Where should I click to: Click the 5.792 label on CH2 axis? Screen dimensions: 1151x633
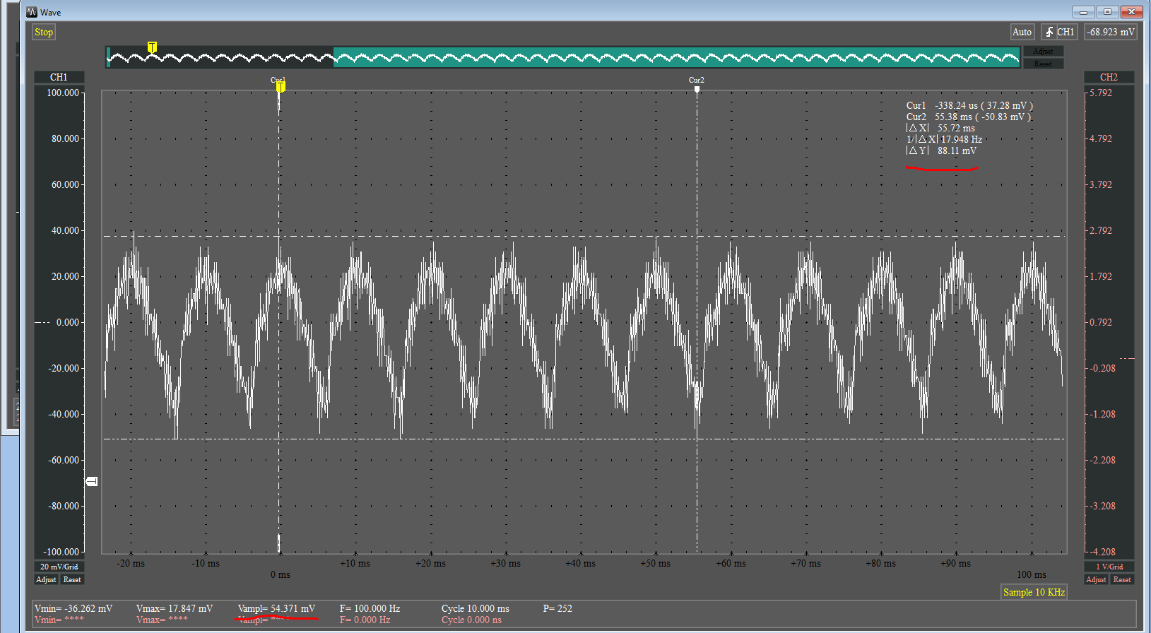pos(1101,93)
